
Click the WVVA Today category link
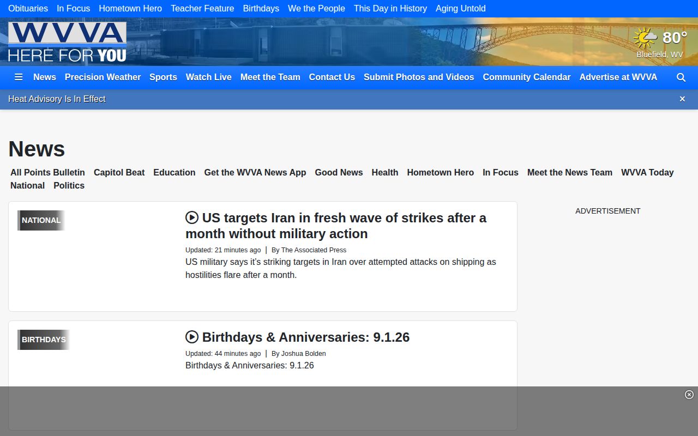click(x=647, y=173)
